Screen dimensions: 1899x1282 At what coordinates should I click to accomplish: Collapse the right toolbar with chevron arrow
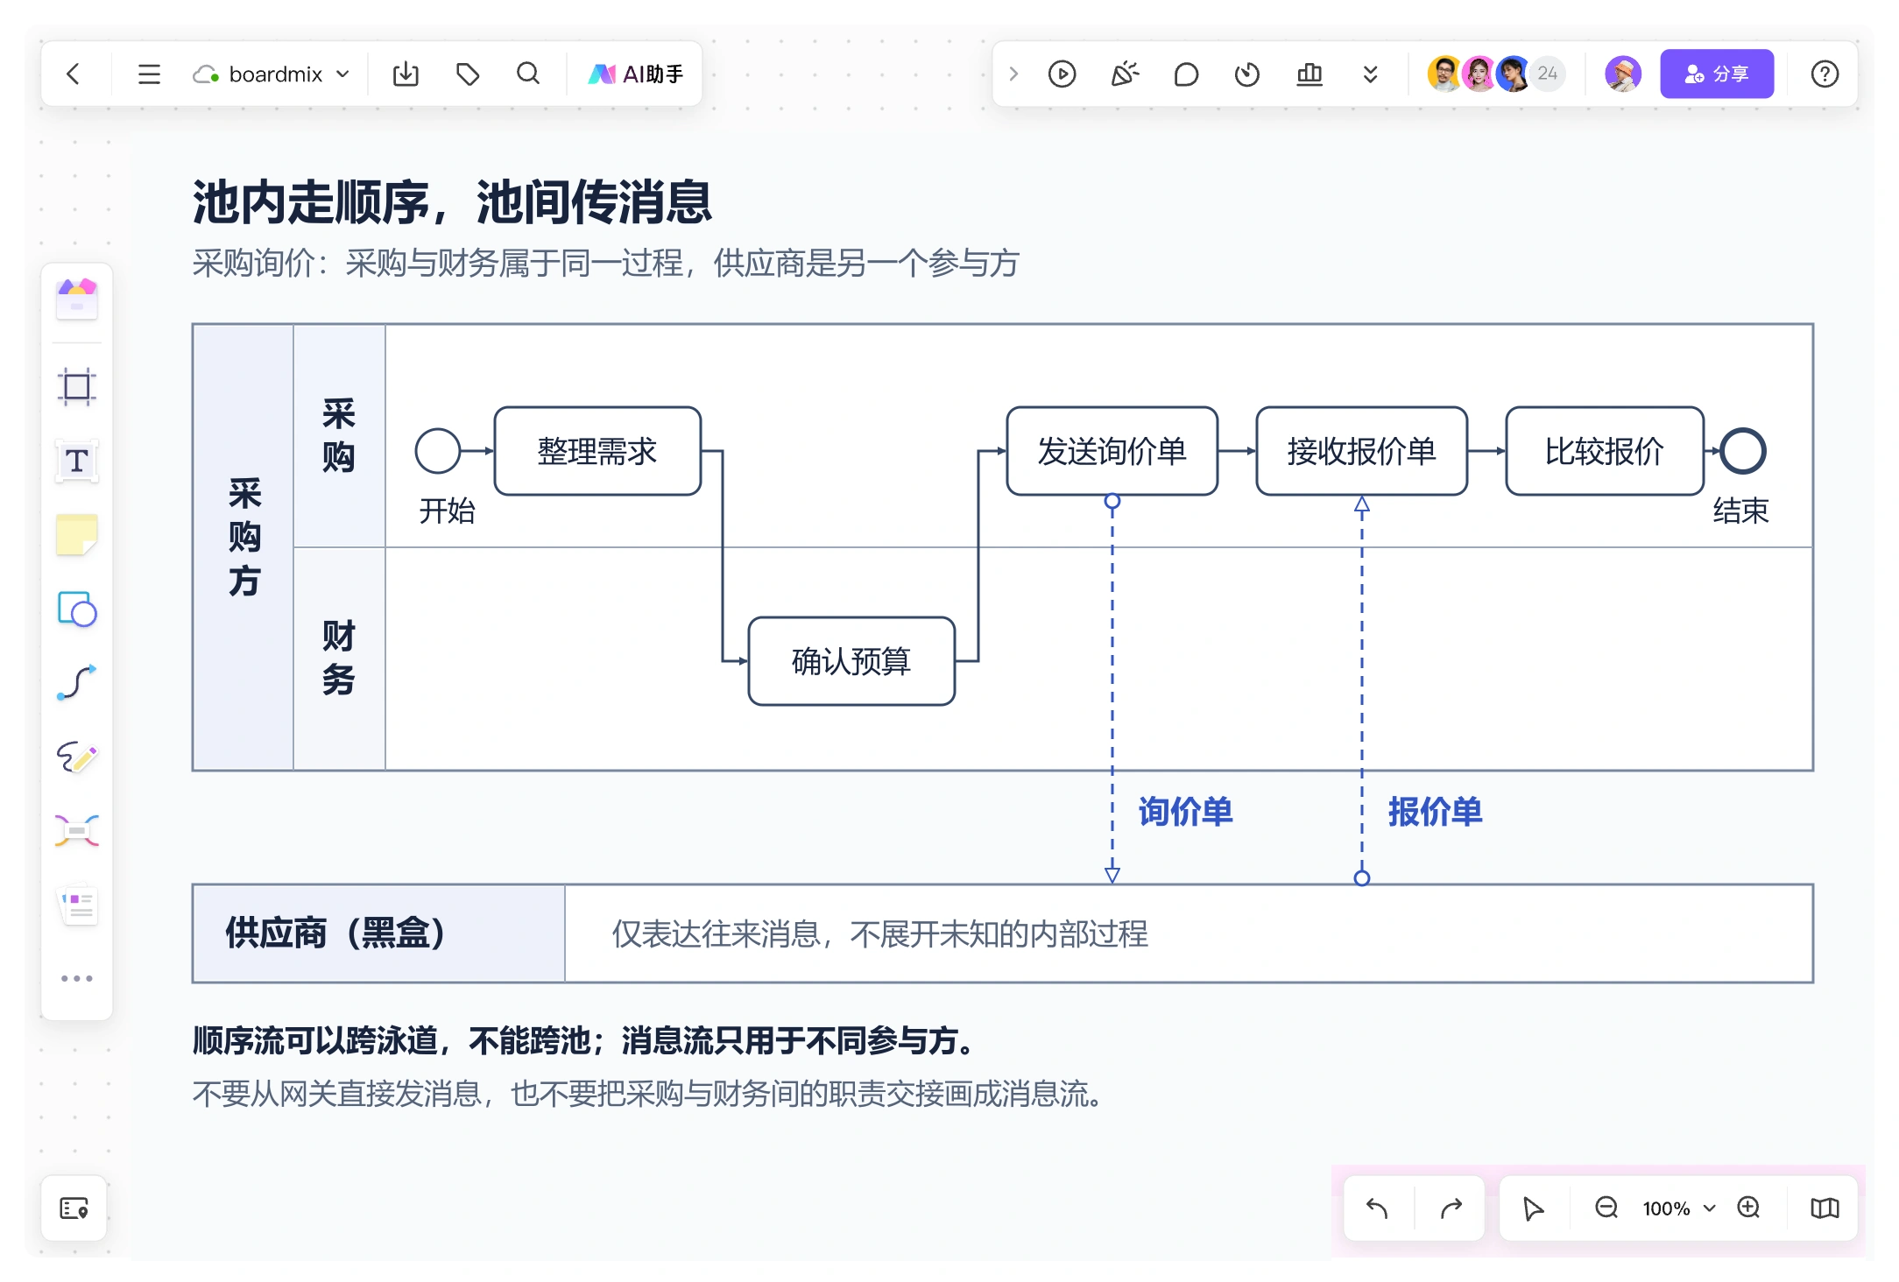pos(1013,74)
